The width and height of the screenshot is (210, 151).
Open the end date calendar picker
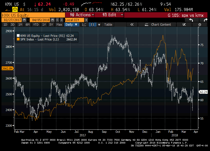pyautogui.click(x=52, y=20)
